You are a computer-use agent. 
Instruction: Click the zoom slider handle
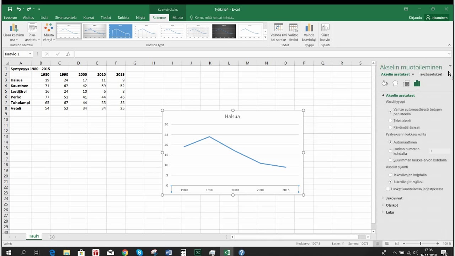pyautogui.click(x=421, y=244)
